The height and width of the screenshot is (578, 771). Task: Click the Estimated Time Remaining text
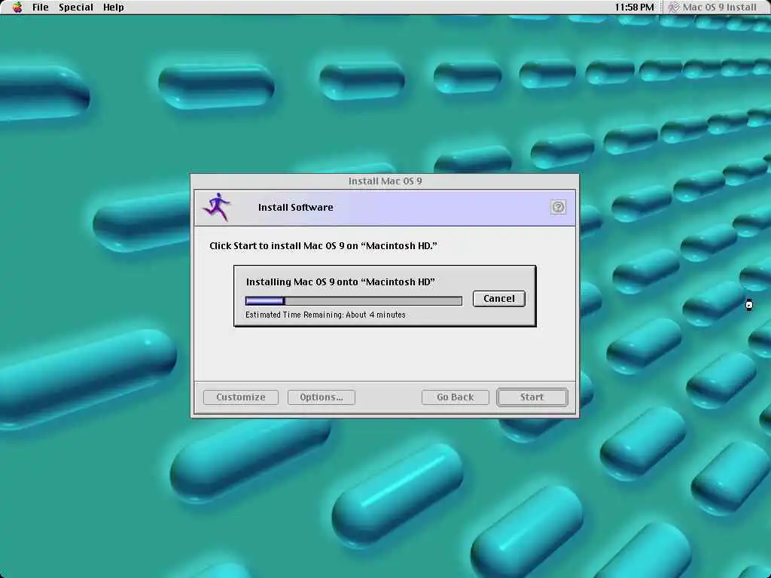point(325,315)
